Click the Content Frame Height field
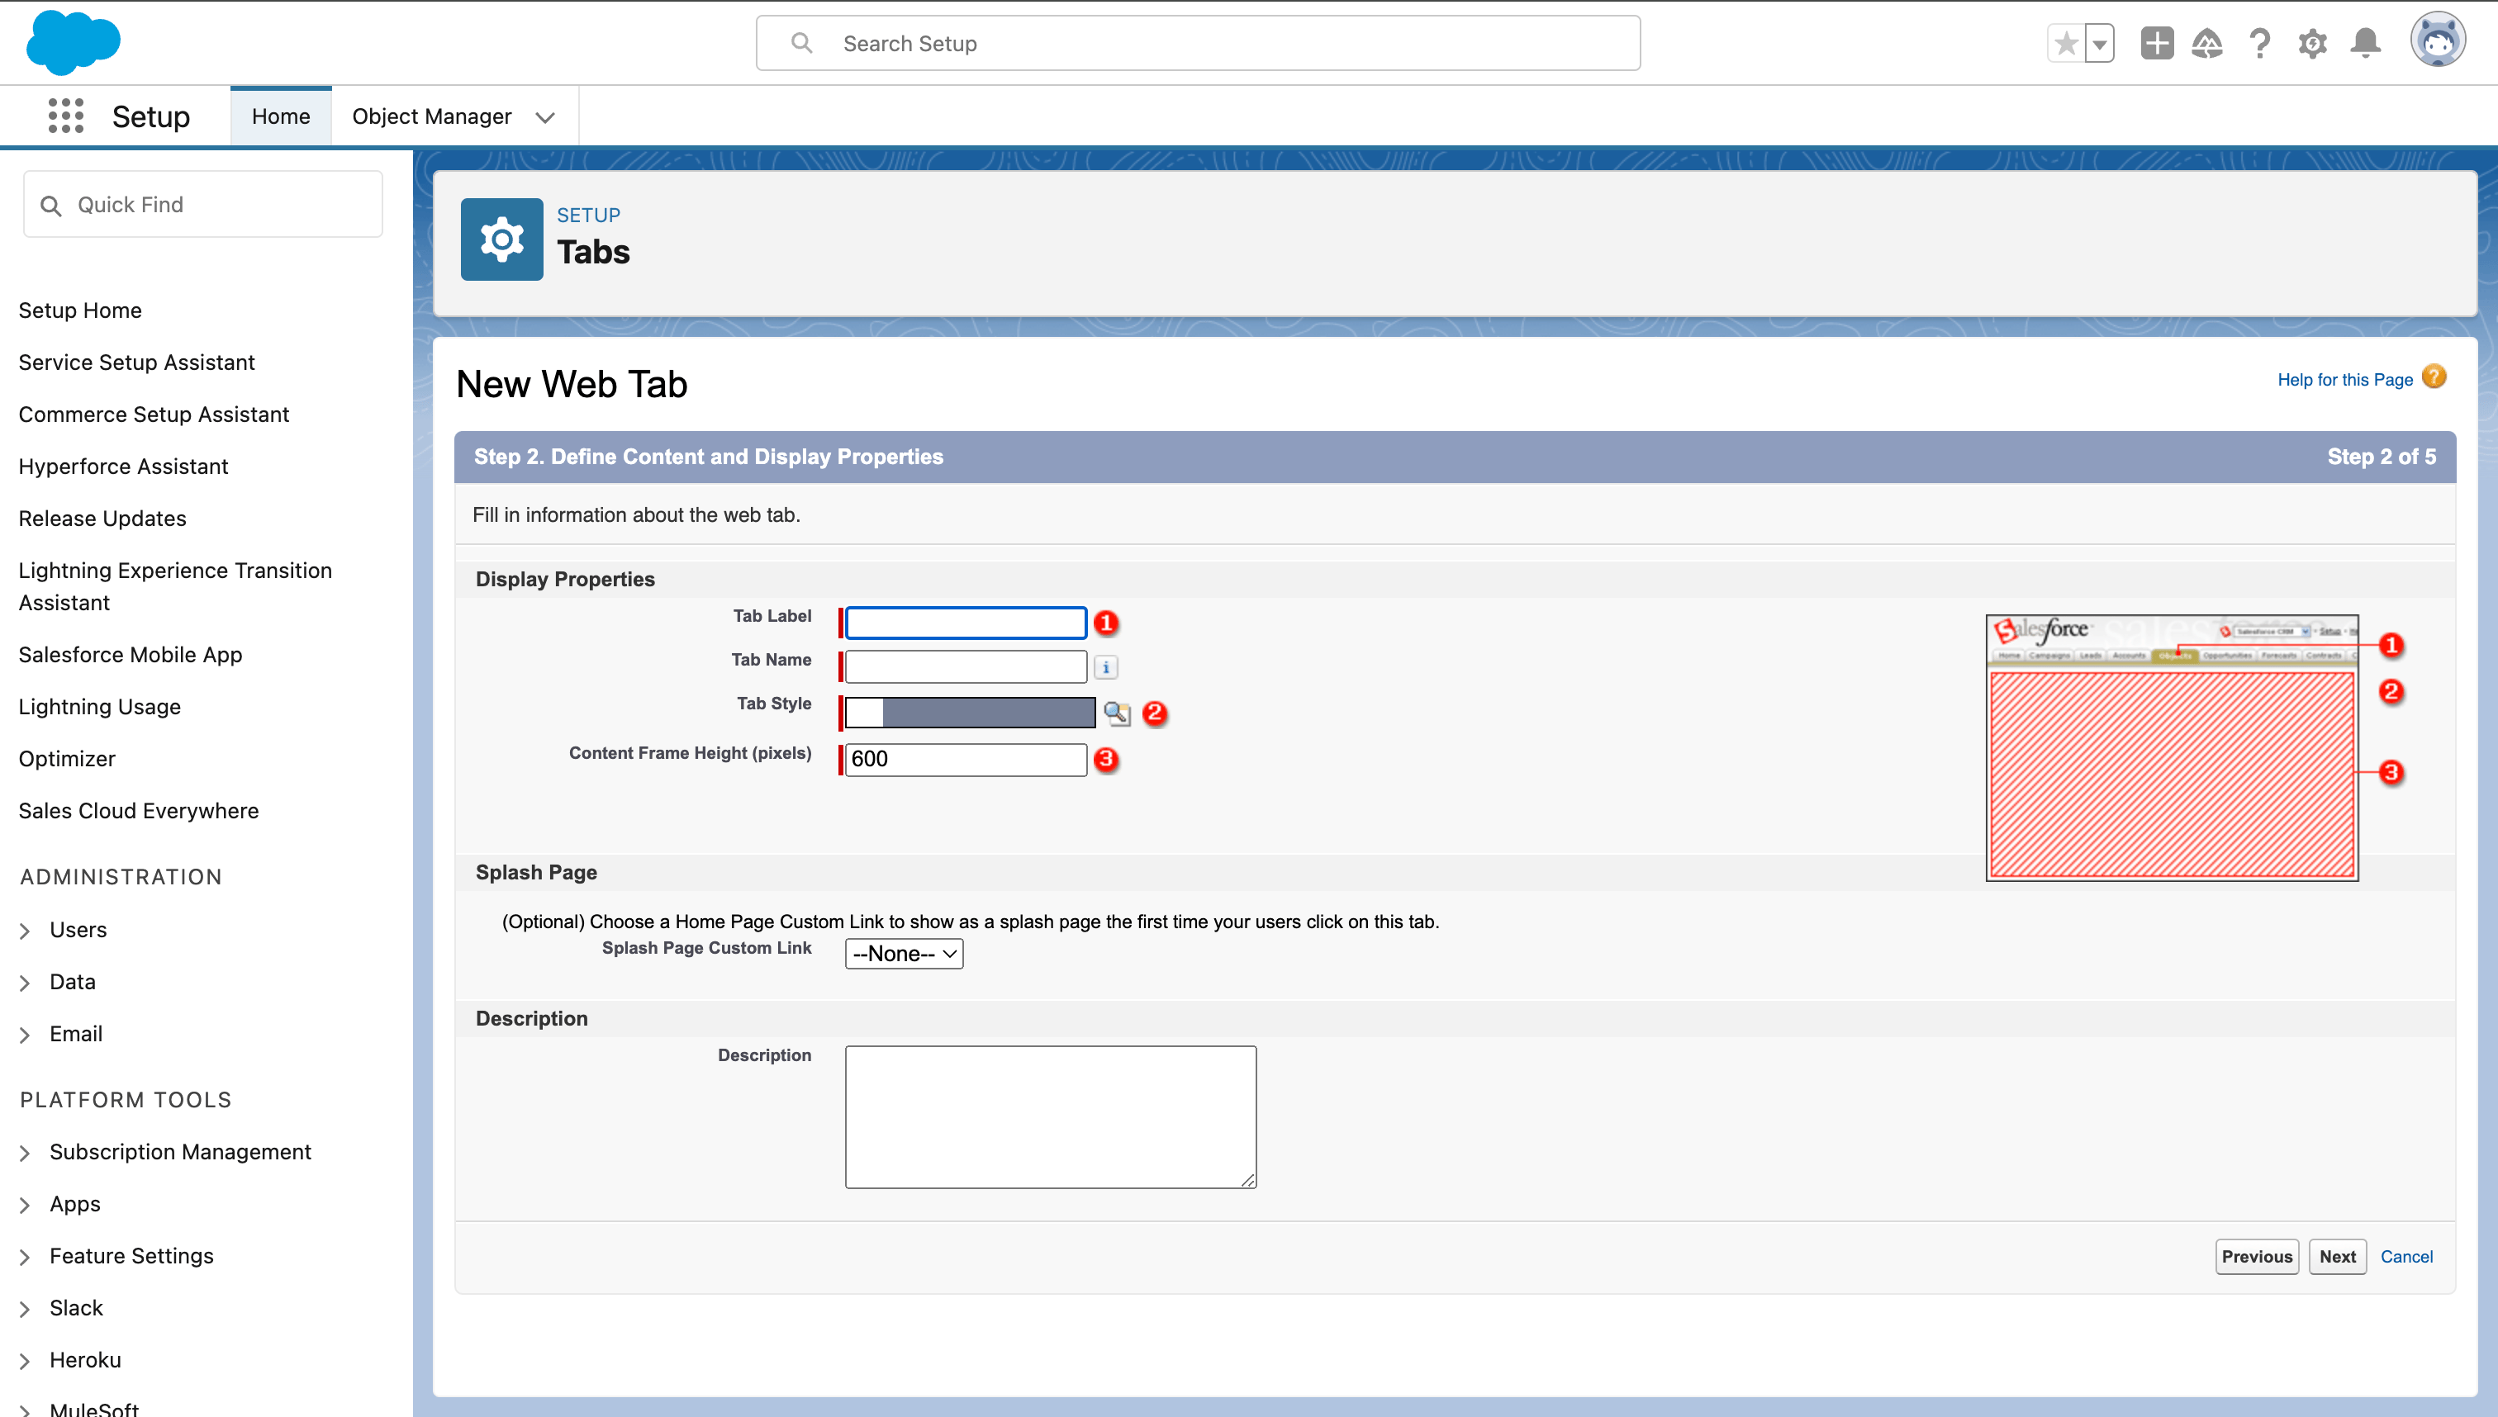 pos(965,759)
